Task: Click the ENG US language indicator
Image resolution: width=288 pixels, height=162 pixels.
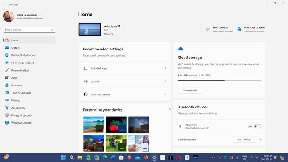Action: [244, 157]
